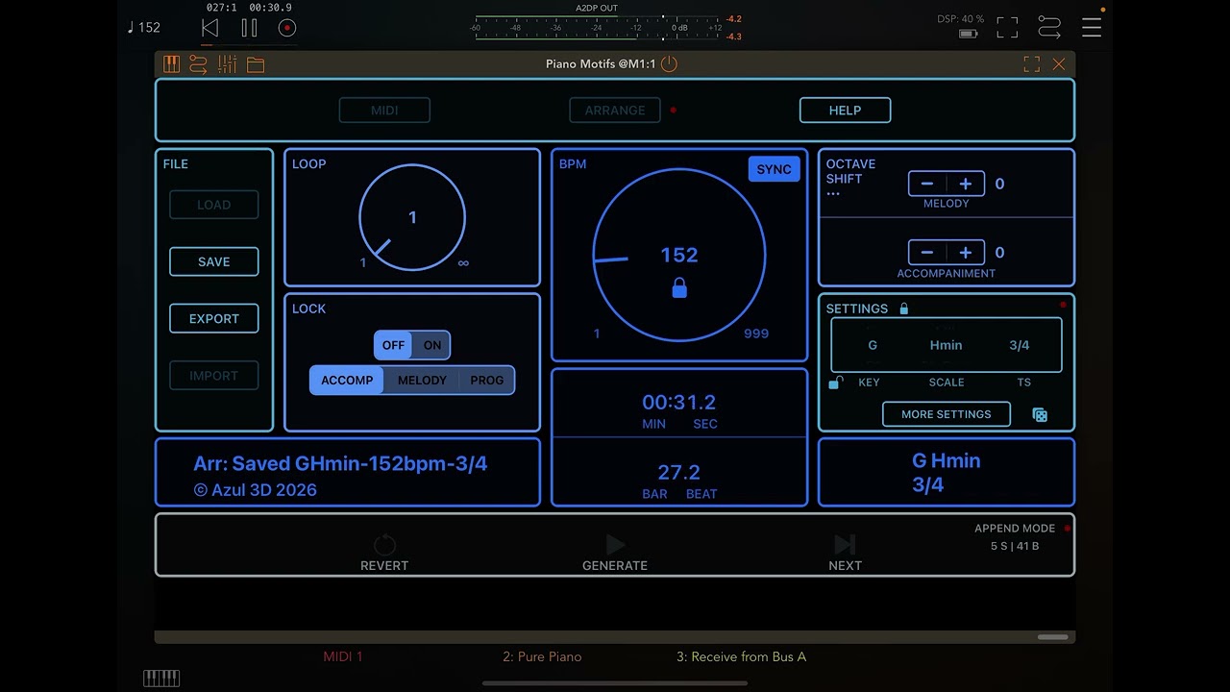
Task: Set LOCK to OFF
Action: [393, 345]
